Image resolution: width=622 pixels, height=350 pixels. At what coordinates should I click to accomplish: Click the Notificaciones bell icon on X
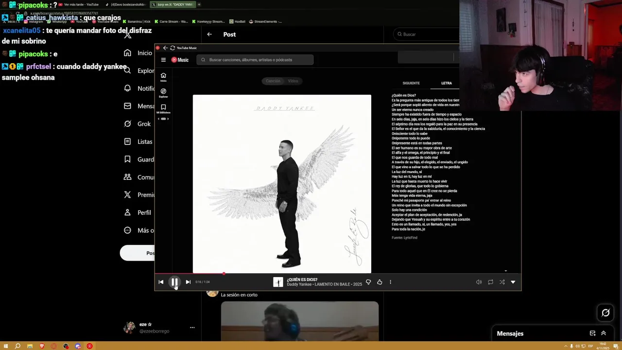(x=127, y=88)
